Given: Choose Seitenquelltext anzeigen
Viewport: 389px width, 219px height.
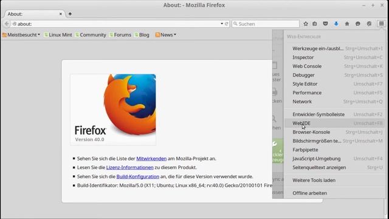Looking at the screenshot, I should (x=334, y=167).
